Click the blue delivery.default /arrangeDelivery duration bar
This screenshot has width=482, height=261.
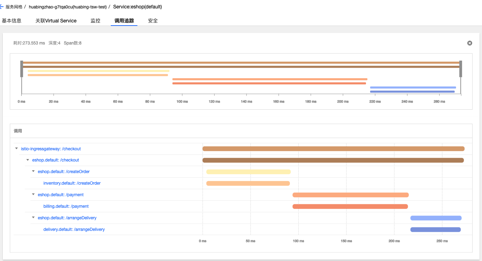point(435,229)
